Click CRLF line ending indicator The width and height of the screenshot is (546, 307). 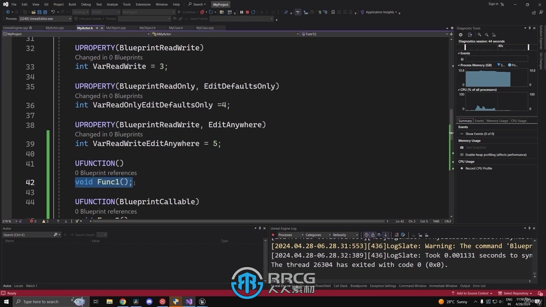(447, 221)
